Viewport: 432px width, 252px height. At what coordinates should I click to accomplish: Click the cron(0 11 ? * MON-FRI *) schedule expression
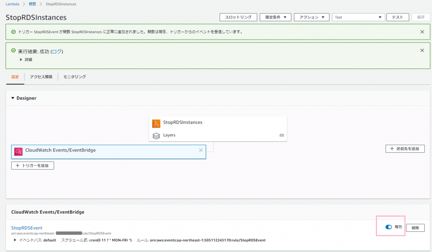111,240
